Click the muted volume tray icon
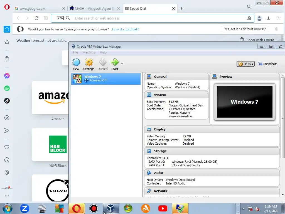 coord(257,209)
